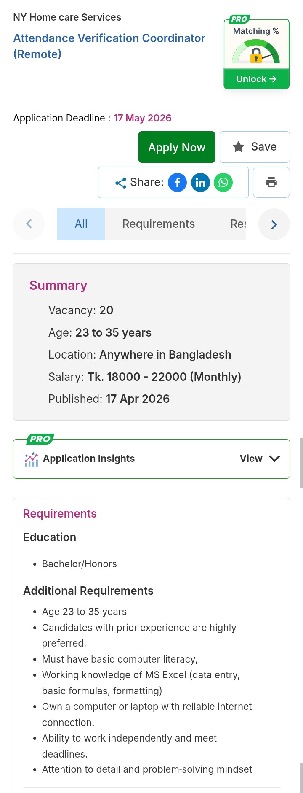The height and width of the screenshot is (793, 303).
Task: Share the job via WhatsApp
Action: (223, 182)
